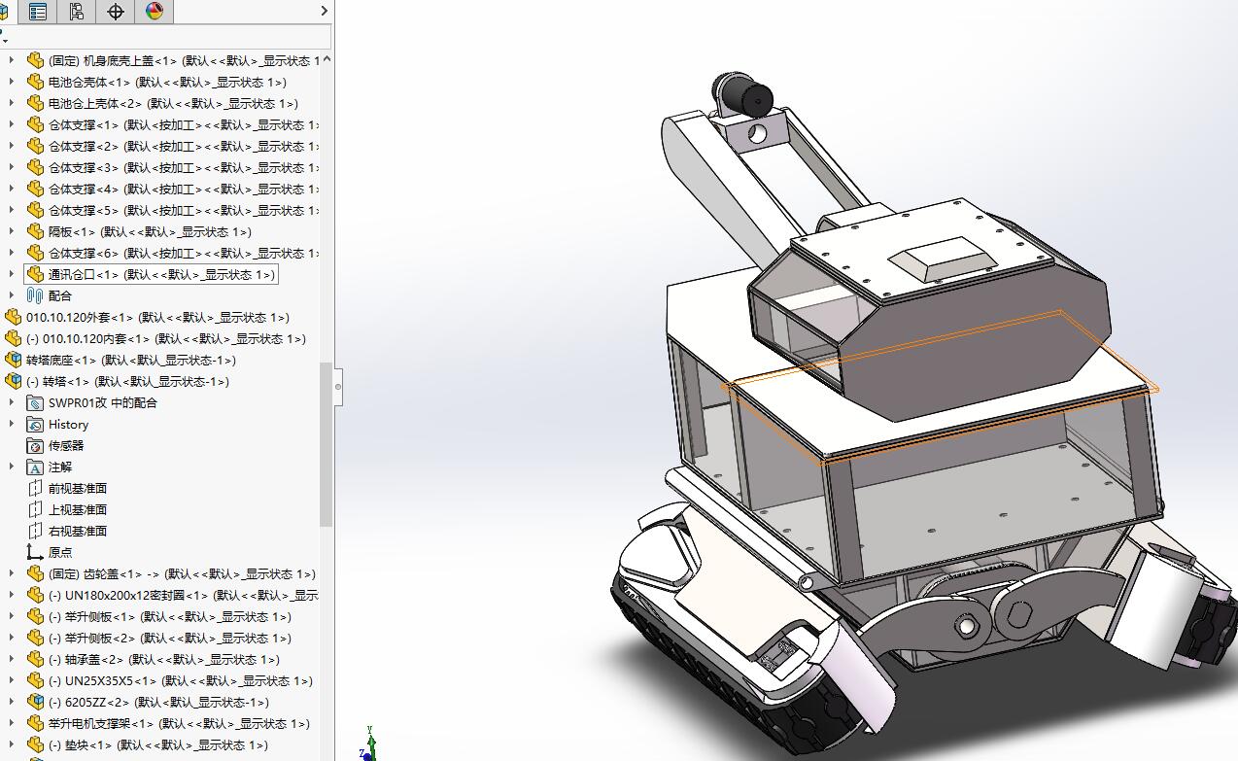Expand 仓体支撑<1> component
This screenshot has width=1238, height=761.
(x=12, y=124)
